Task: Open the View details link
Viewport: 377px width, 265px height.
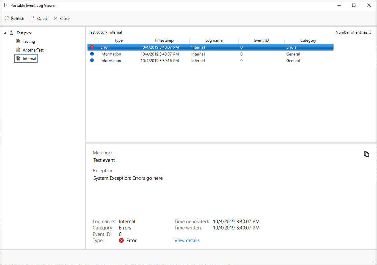Action: pyautogui.click(x=187, y=240)
